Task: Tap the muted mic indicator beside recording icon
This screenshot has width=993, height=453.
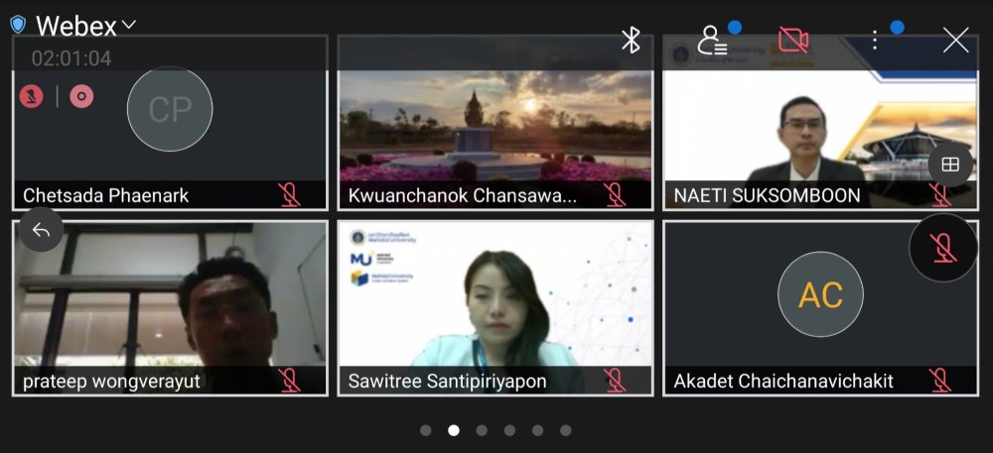Action: (32, 96)
